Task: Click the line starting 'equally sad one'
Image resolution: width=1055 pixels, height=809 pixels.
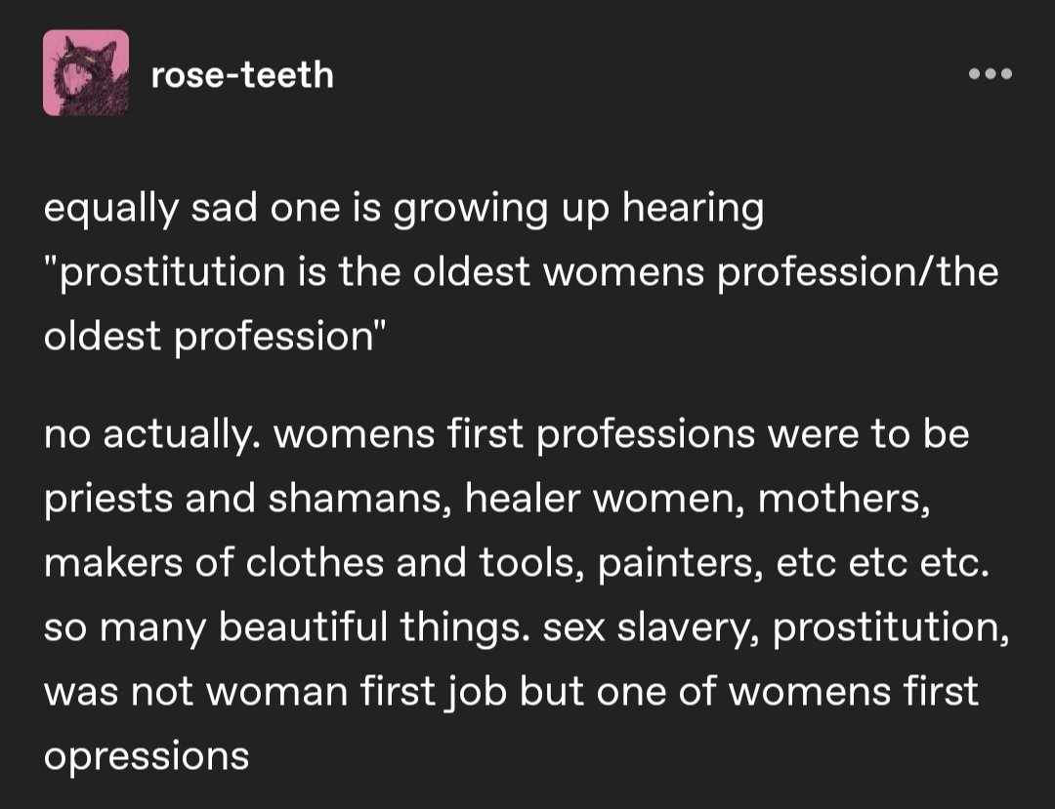Action: pos(403,209)
